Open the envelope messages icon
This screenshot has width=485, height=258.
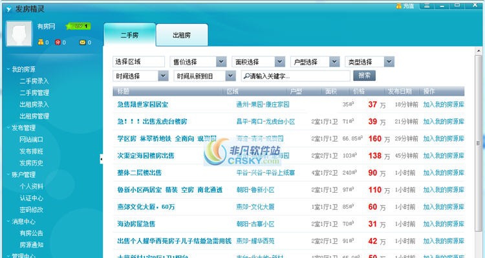(x=83, y=43)
